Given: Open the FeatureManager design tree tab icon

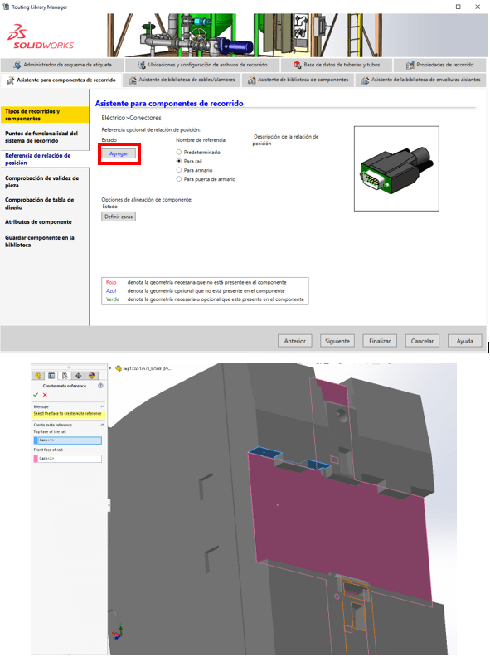Looking at the screenshot, I should pos(38,376).
